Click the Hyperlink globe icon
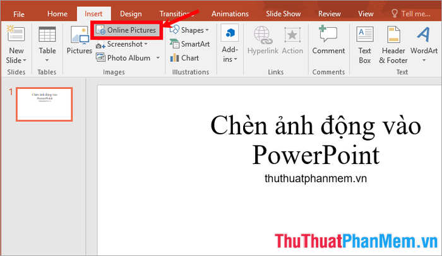442x256 pixels. 263,35
